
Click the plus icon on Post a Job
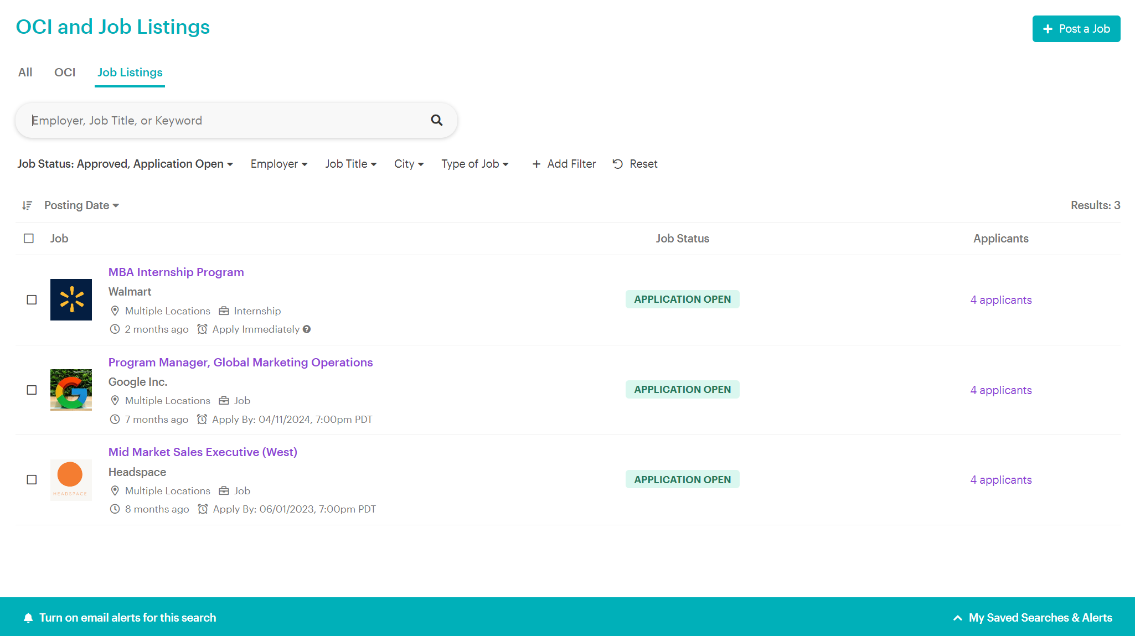[1048, 29]
